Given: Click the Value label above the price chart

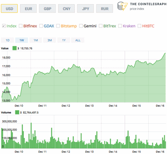Looking at the screenshot, I should coord(5,48).
